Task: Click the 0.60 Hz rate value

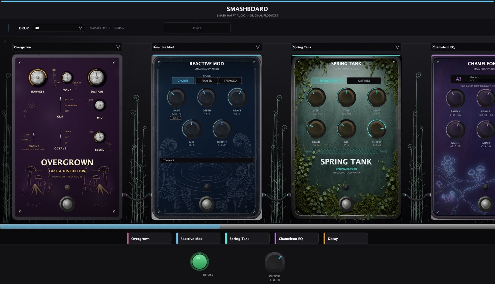Action: coord(176,114)
